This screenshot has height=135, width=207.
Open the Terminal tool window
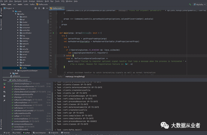(65, 133)
